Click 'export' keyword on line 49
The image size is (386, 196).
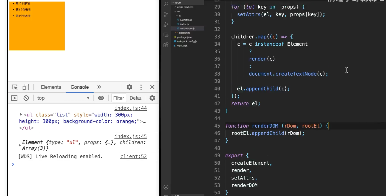click(234, 155)
